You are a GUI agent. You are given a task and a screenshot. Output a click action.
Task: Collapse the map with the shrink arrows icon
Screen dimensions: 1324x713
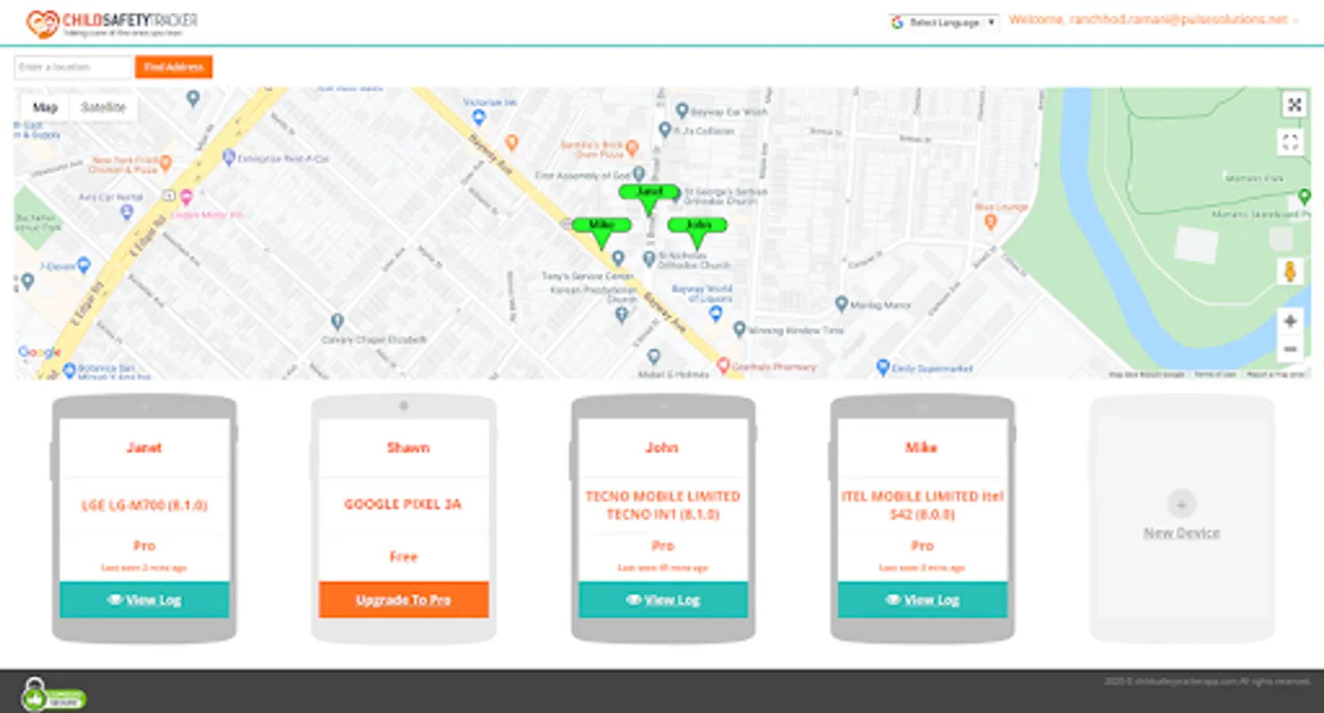(1295, 104)
